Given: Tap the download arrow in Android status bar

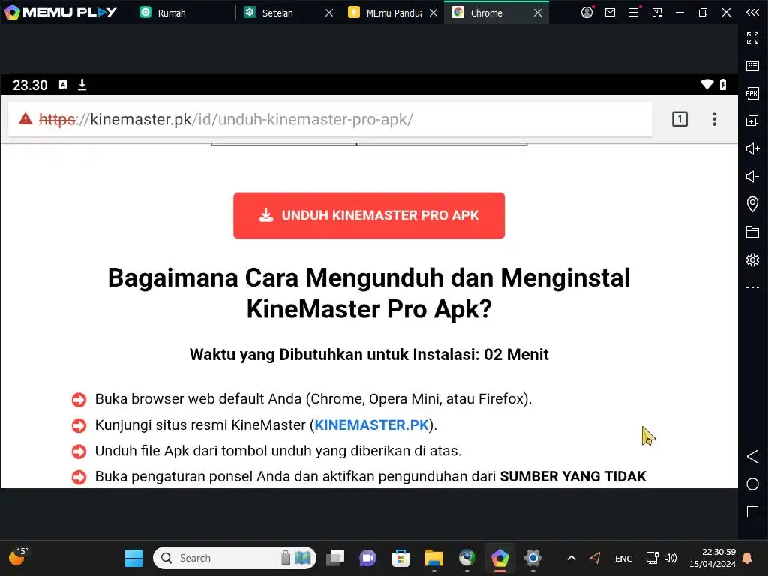Looking at the screenshot, I should (x=82, y=85).
